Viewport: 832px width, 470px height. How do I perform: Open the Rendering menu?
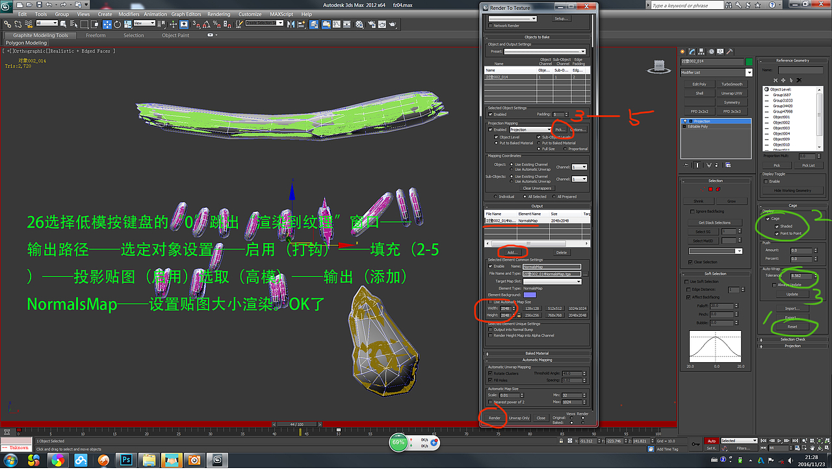(219, 14)
